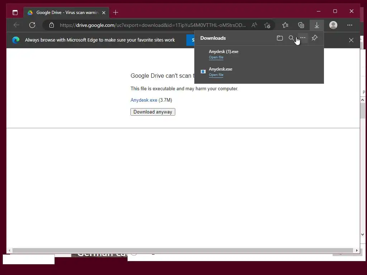Screen dimensions: 367x275
Task: Open file for Anydesk.exe download
Action: click(x=216, y=75)
